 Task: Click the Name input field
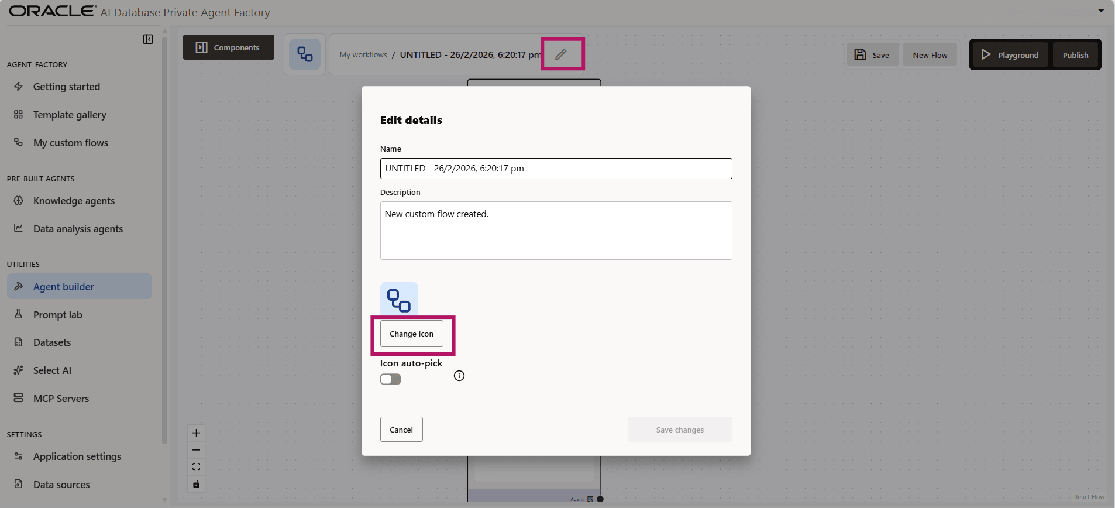click(556, 169)
